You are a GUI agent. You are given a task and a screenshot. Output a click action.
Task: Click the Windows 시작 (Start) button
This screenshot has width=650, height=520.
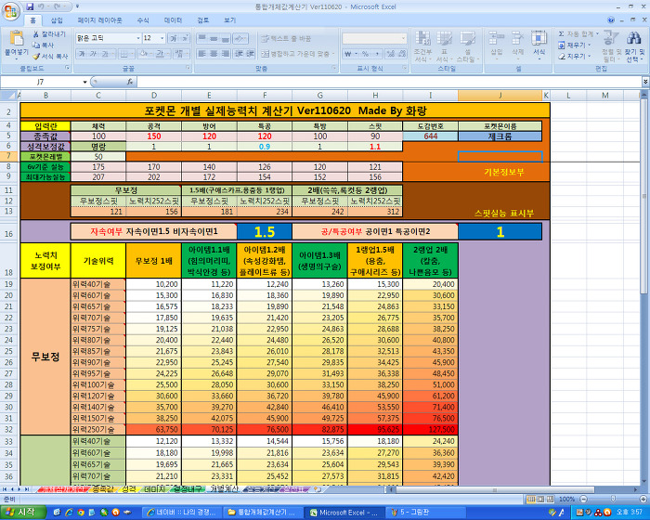[x=20, y=512]
